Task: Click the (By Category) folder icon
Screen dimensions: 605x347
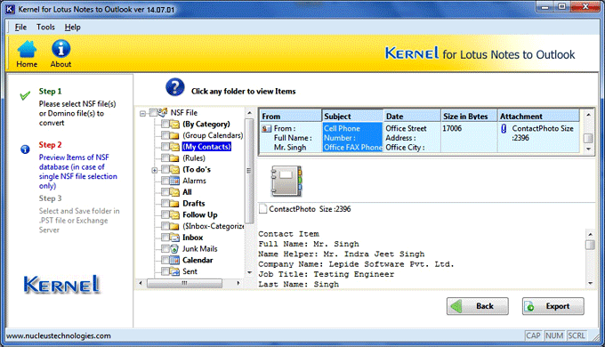Action: pyautogui.click(x=174, y=125)
